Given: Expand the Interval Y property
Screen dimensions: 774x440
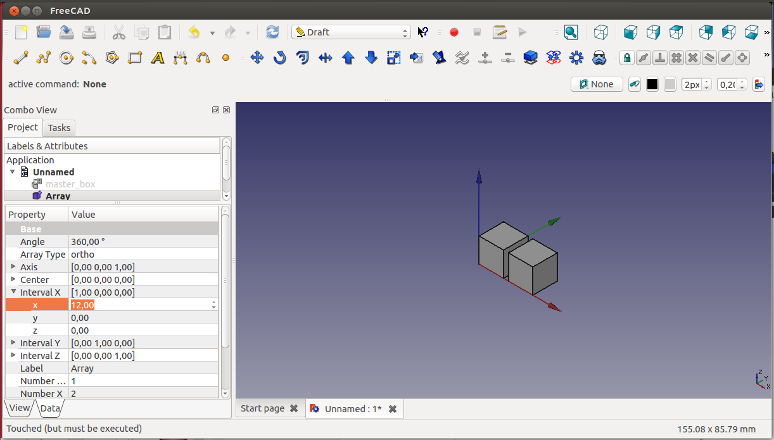Looking at the screenshot, I should tap(13, 343).
